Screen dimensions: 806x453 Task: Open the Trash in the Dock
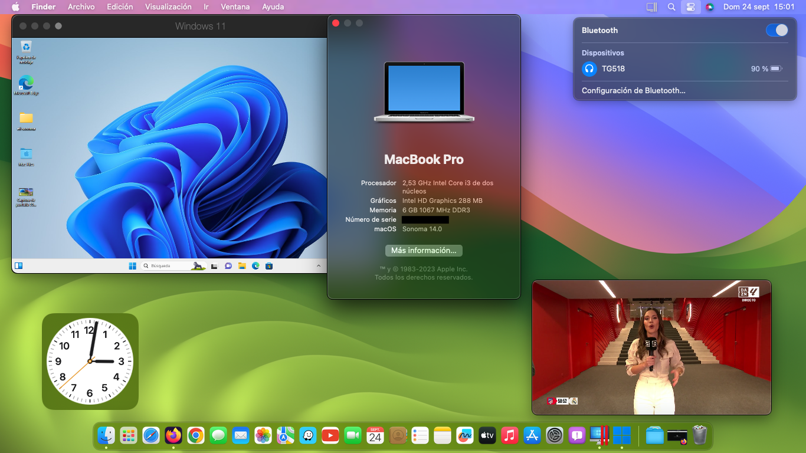tap(700, 436)
